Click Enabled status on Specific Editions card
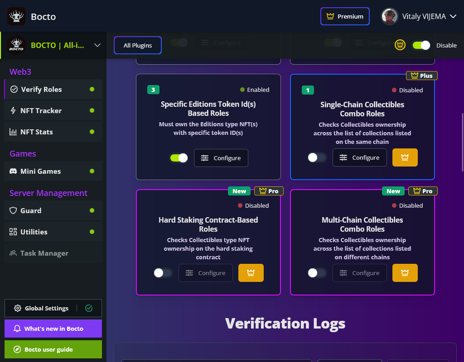This screenshot has width=464, height=362. coord(255,90)
